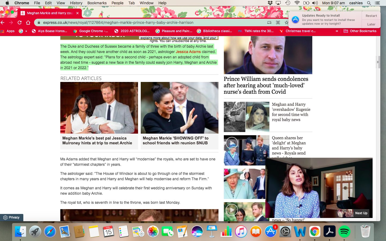Bookmark this page with star icon

point(286,22)
